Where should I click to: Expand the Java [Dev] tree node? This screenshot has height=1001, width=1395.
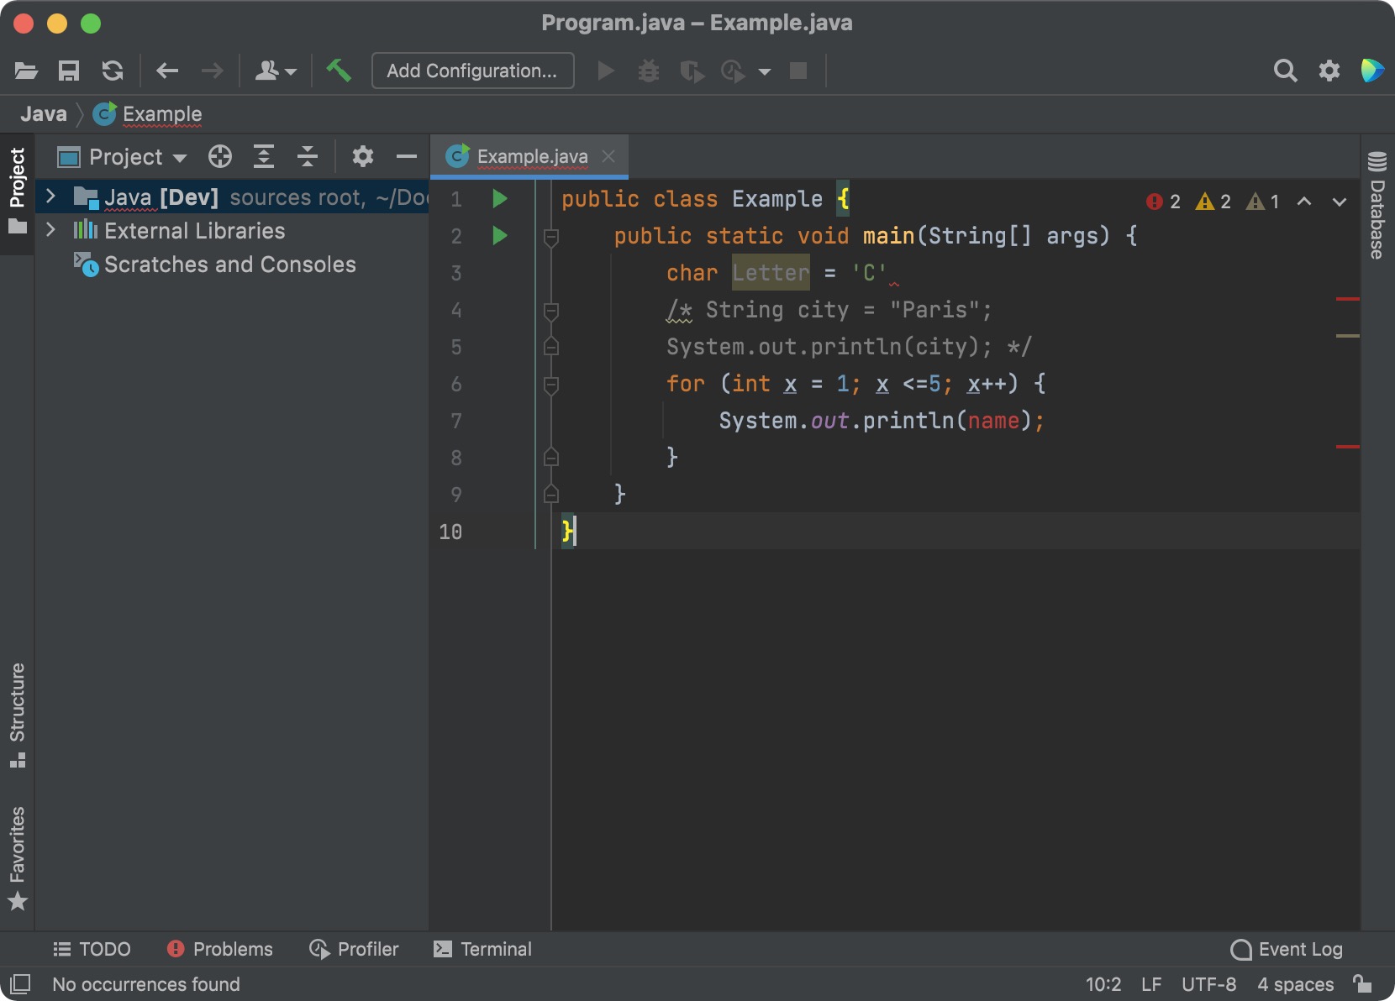point(50,197)
